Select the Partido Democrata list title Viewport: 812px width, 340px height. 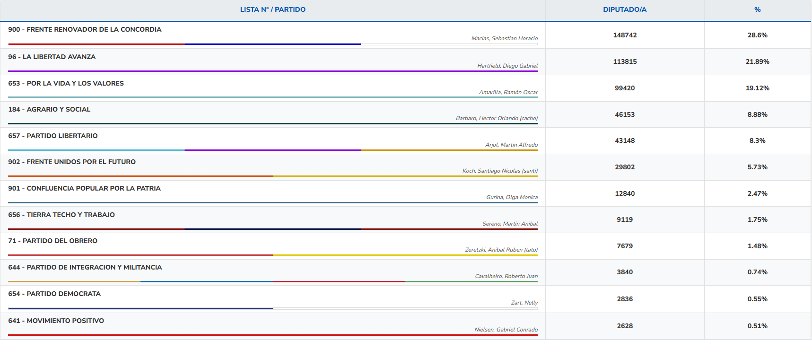(x=54, y=294)
